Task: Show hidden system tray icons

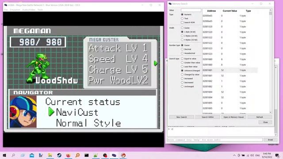Action: (x=234, y=155)
